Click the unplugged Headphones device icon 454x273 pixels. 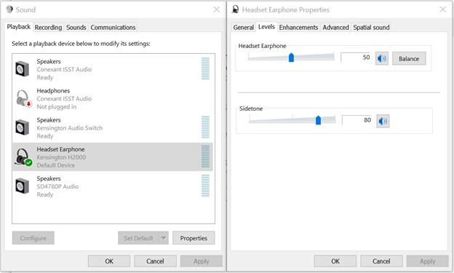click(x=23, y=98)
